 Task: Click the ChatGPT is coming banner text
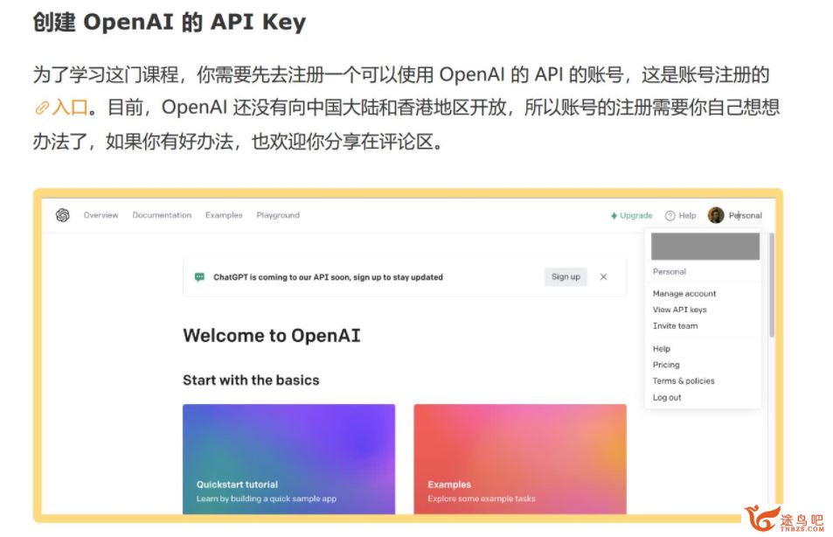pos(328,277)
